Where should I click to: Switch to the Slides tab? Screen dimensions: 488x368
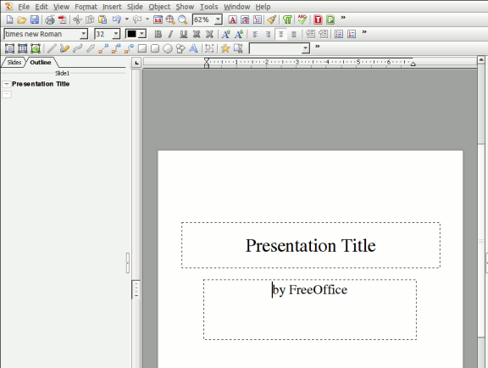tap(14, 62)
